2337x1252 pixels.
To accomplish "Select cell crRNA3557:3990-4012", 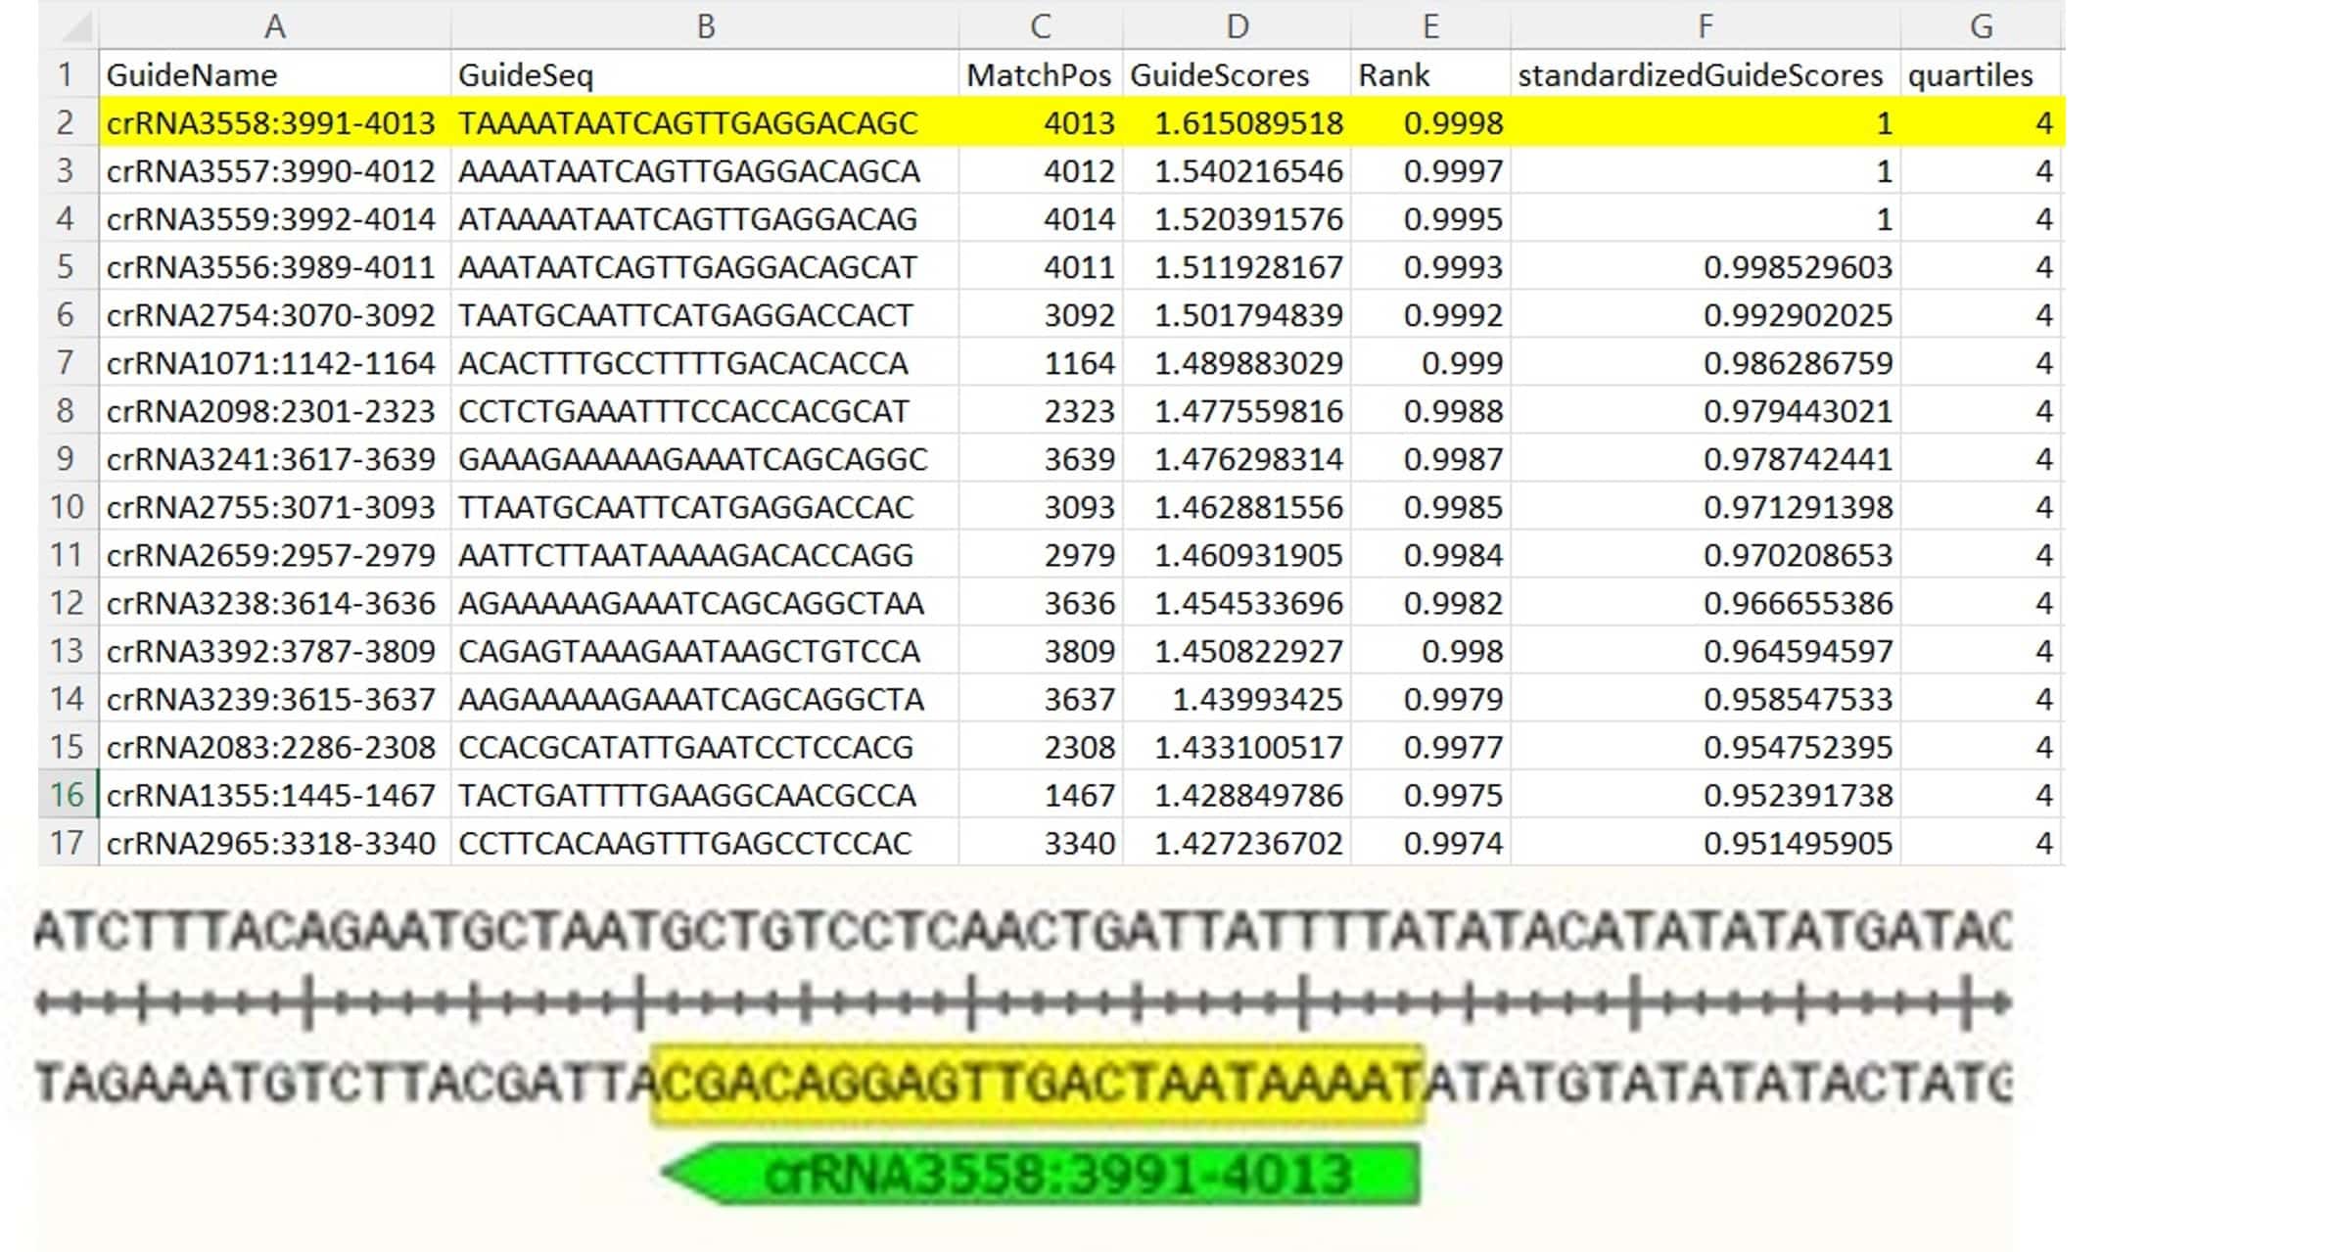I will coord(275,170).
